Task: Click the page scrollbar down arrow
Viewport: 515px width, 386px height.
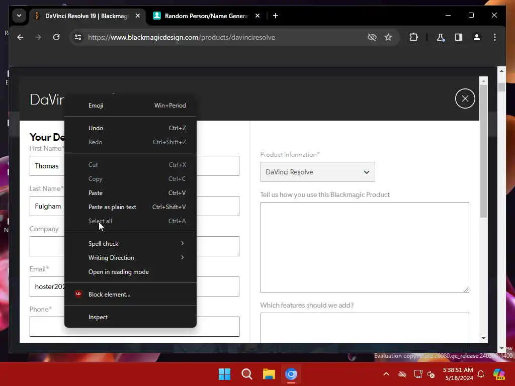Action: (501, 348)
